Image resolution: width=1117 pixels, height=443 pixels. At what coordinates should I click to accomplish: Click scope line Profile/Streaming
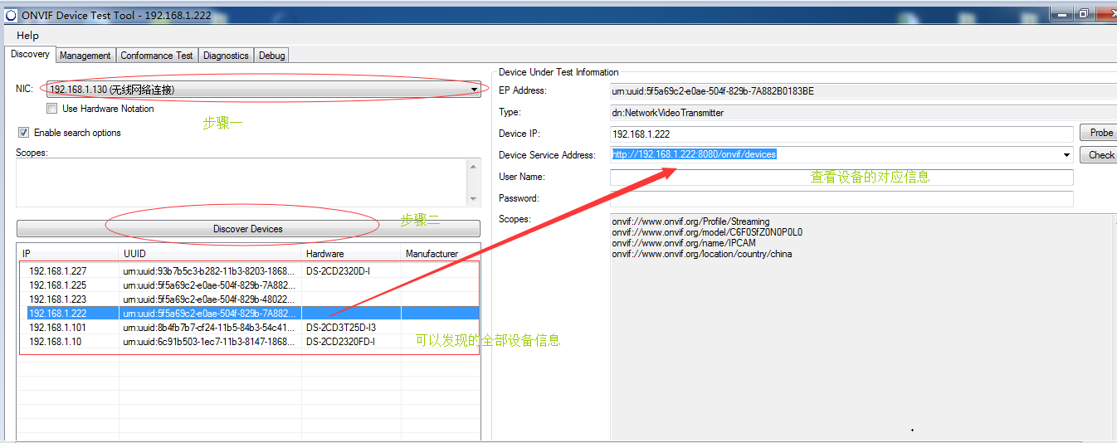pyautogui.click(x=690, y=222)
